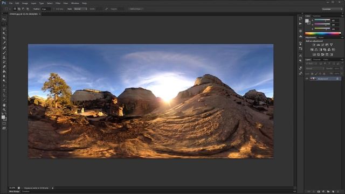The height and width of the screenshot is (194, 345).
Task: Toggle Quick Mask mode
Action: click(4, 123)
